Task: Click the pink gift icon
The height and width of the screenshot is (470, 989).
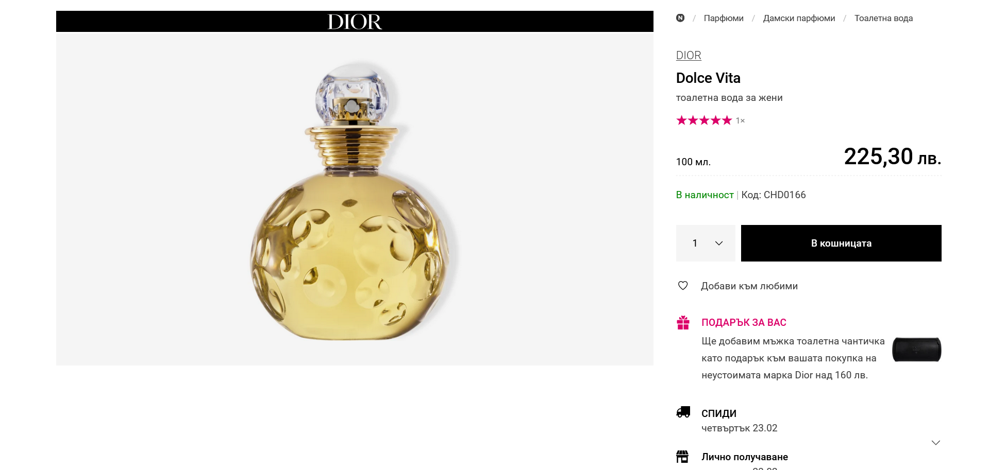Action: point(683,323)
